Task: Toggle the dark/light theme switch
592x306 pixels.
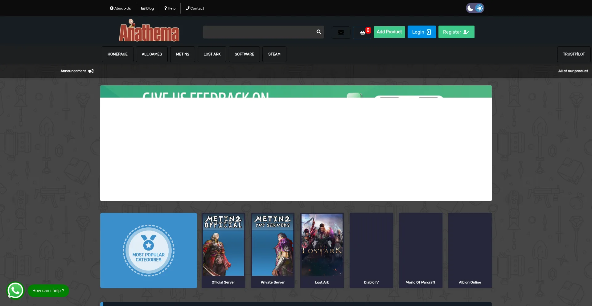Action: click(475, 8)
